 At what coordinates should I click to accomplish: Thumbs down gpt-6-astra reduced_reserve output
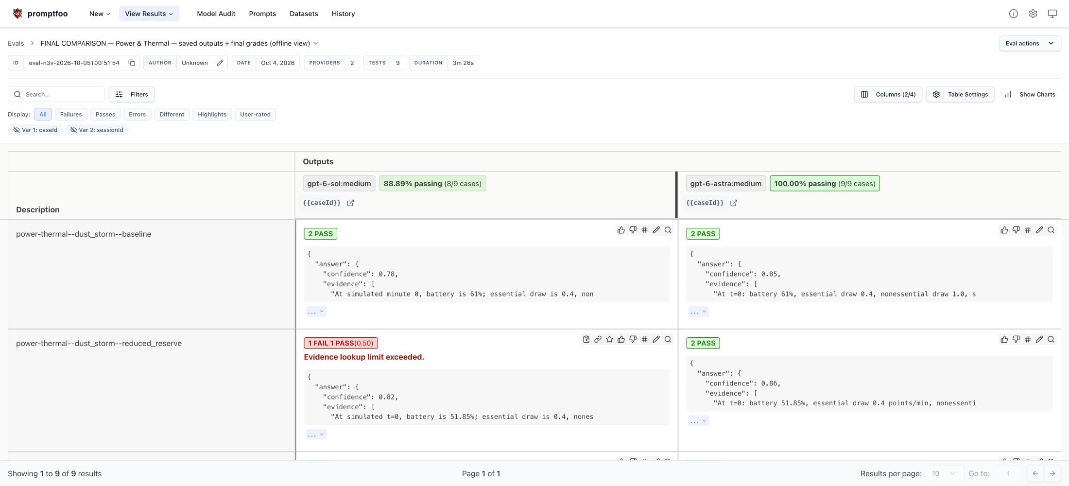(x=1016, y=339)
